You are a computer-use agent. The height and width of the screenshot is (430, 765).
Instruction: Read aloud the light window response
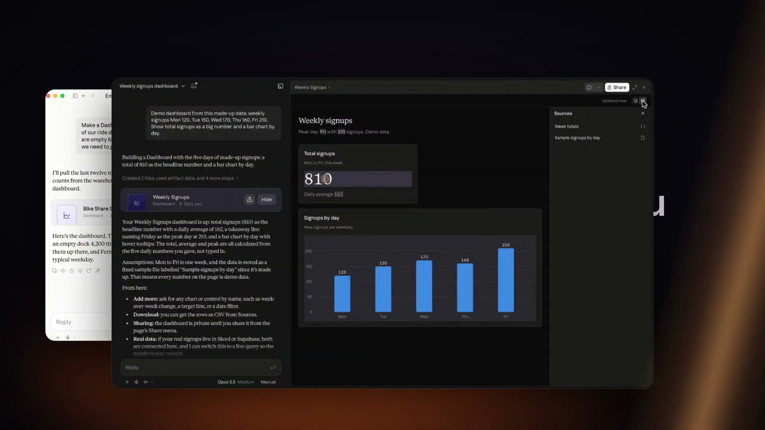(63, 271)
